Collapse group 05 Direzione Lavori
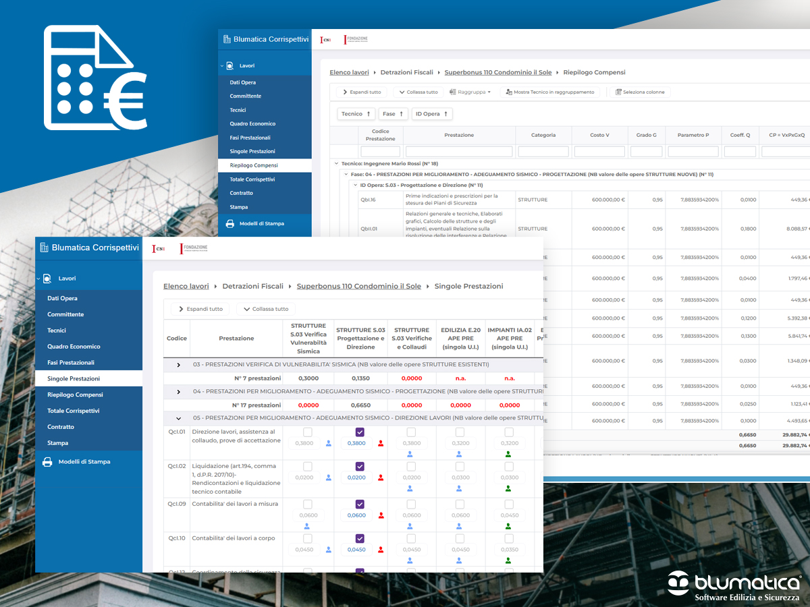This screenshot has height=607, width=810. coord(178,418)
